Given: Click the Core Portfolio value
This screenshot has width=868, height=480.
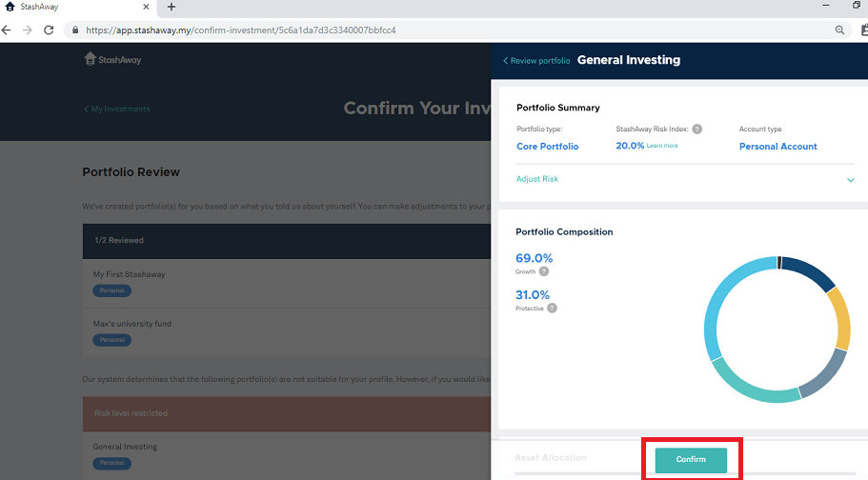Looking at the screenshot, I should pos(548,146).
